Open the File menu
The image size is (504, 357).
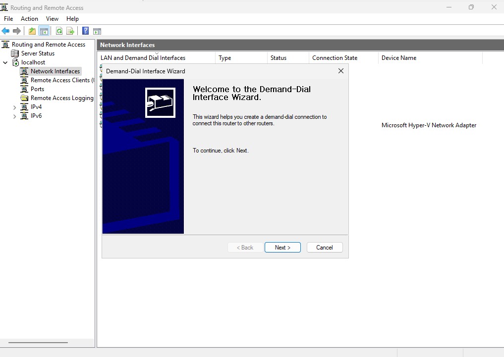click(x=8, y=19)
